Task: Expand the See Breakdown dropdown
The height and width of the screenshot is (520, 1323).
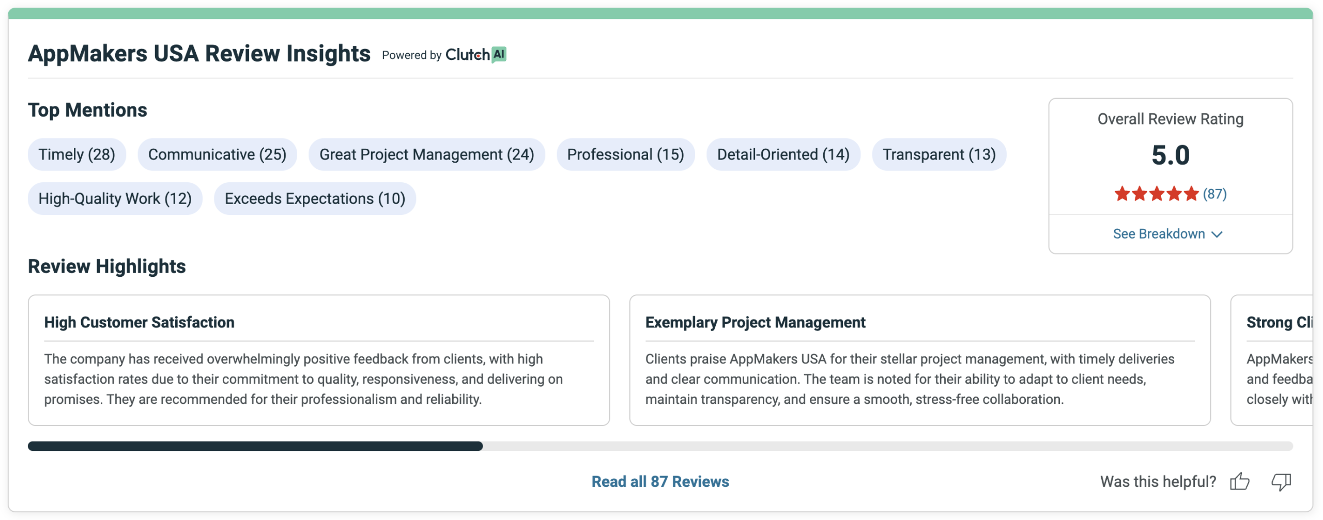Action: [1168, 234]
